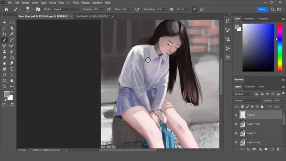Open the workspace switcher dropdown
This screenshot has width=286, height=161.
point(279,9)
